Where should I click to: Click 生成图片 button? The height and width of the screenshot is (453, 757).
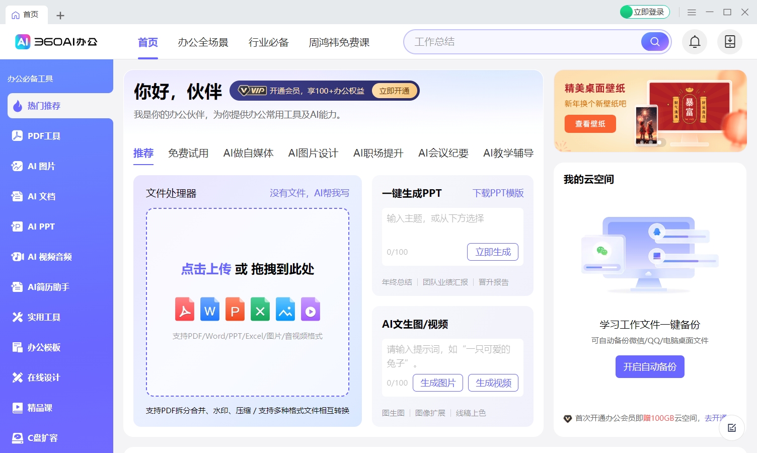(x=438, y=383)
